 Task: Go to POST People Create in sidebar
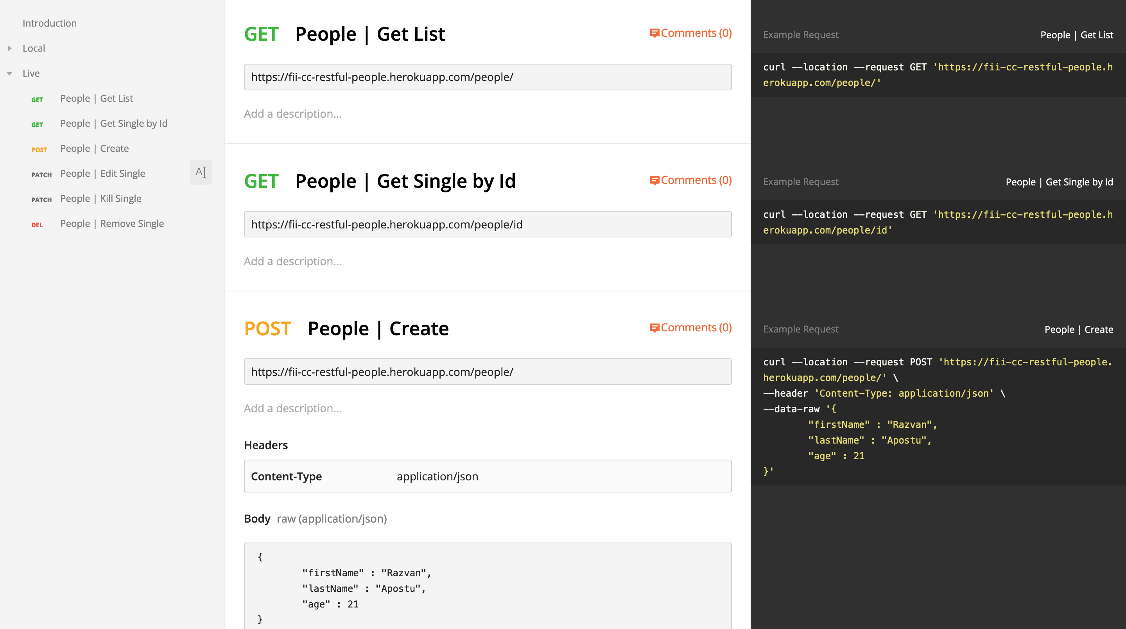[94, 148]
